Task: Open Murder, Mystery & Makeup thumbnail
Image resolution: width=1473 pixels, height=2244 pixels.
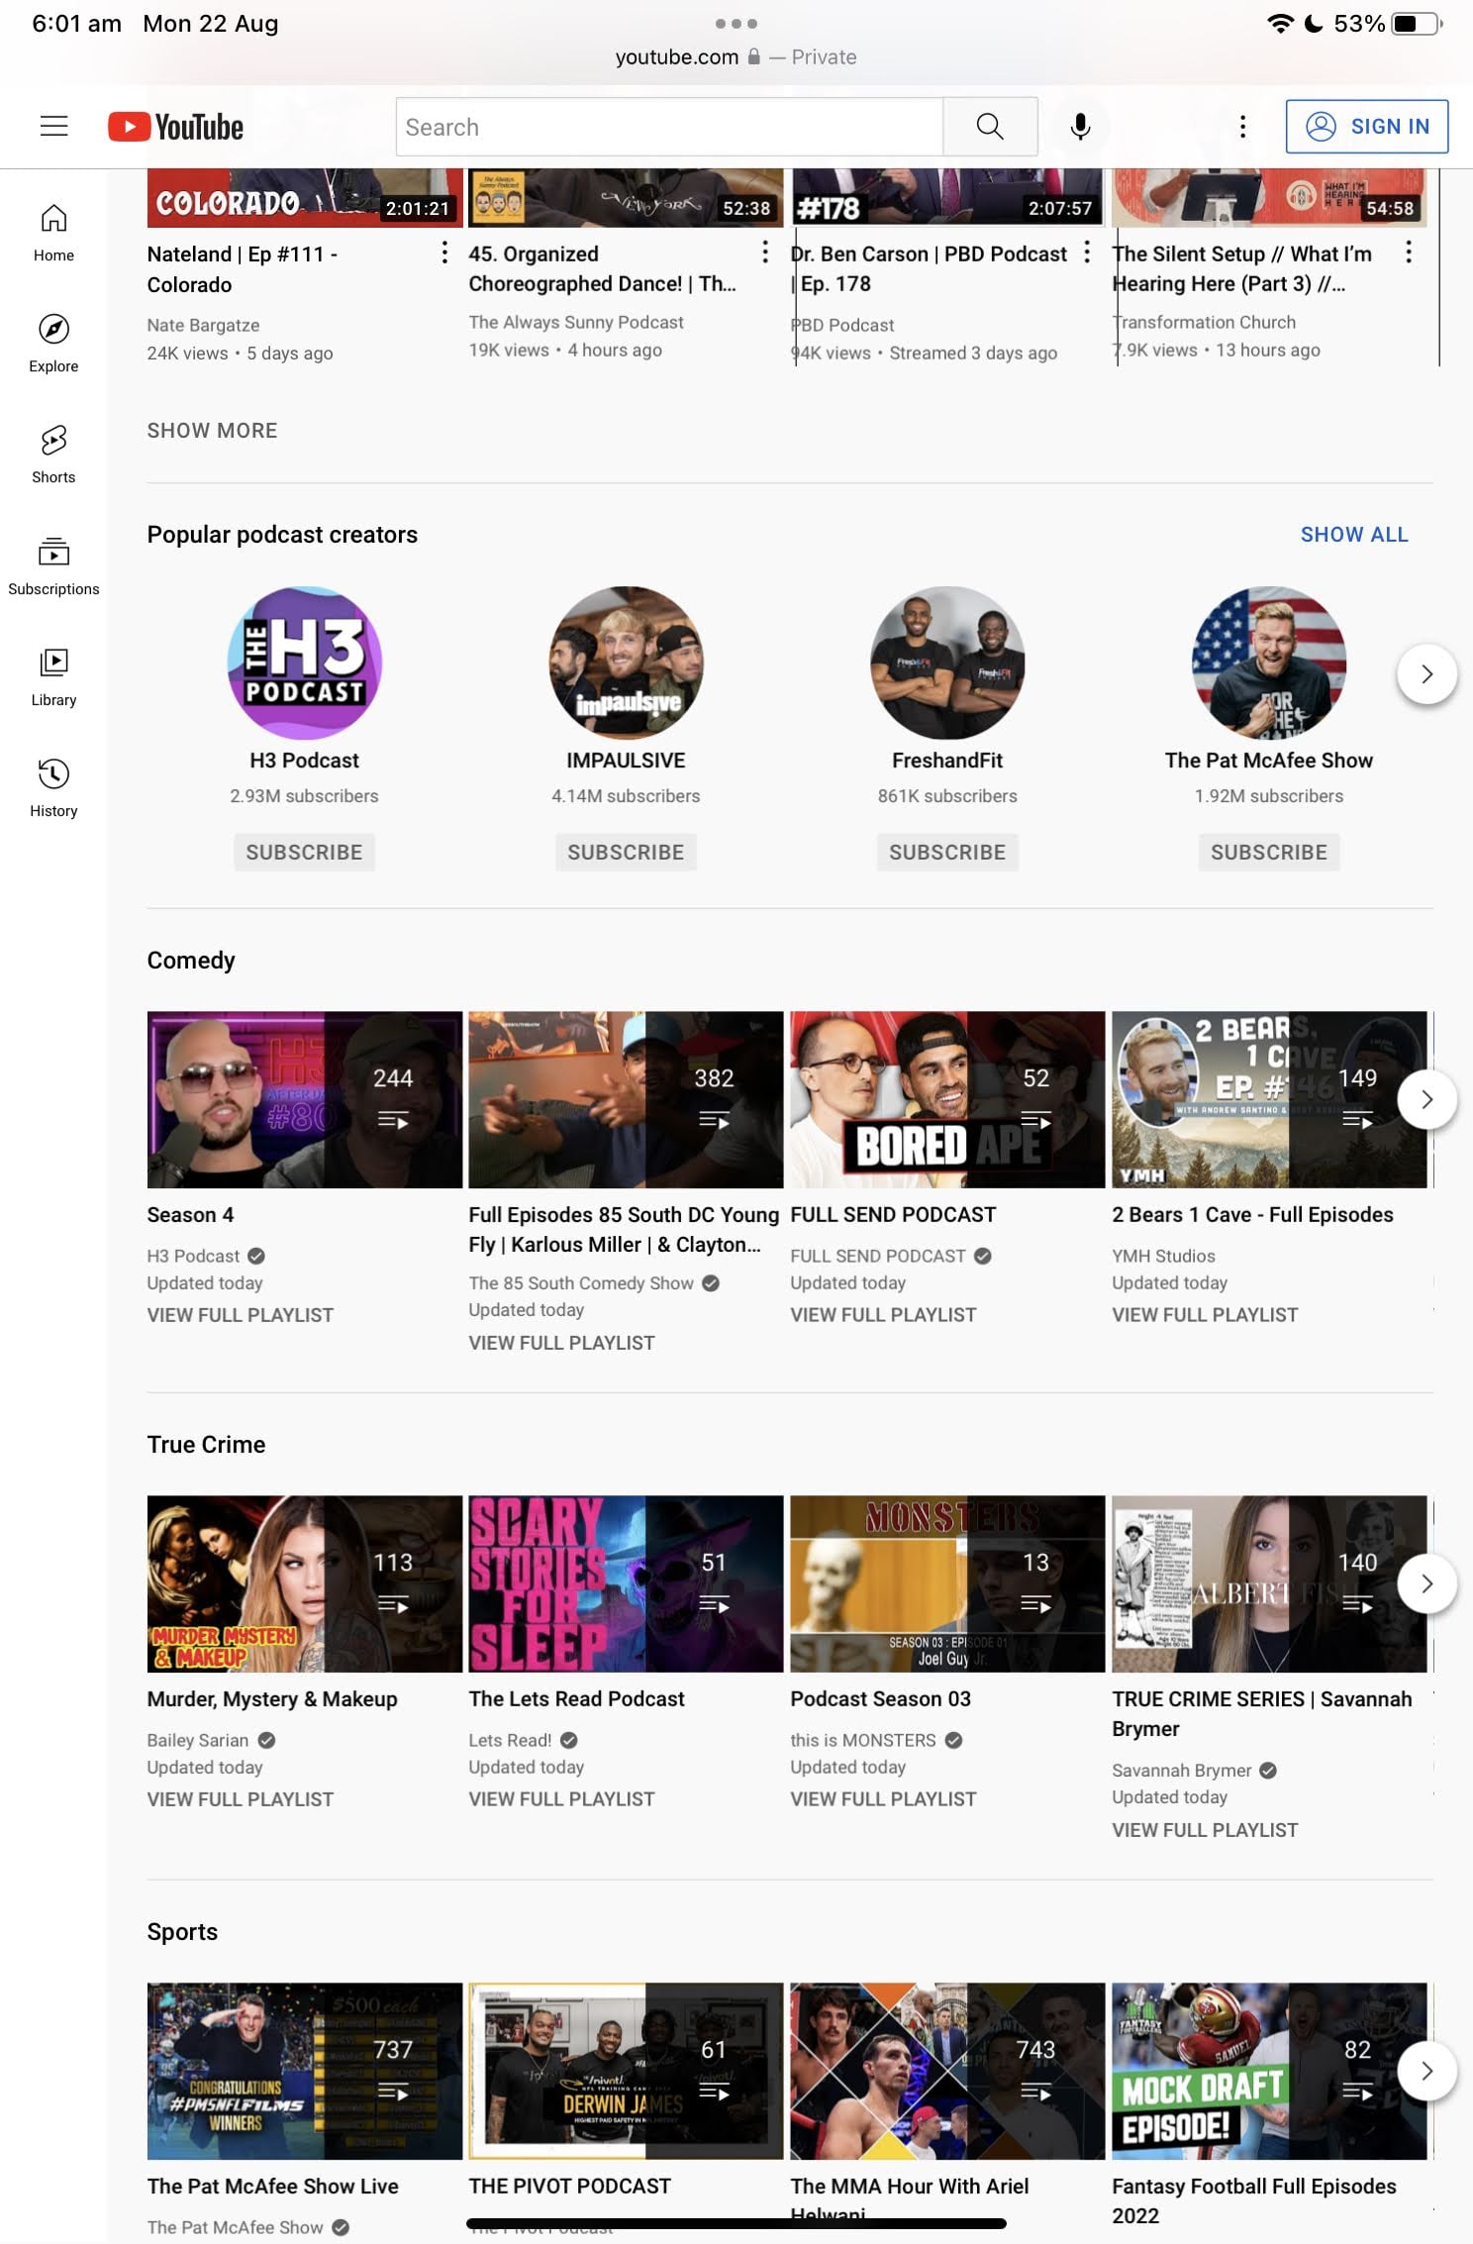Action: (305, 1583)
